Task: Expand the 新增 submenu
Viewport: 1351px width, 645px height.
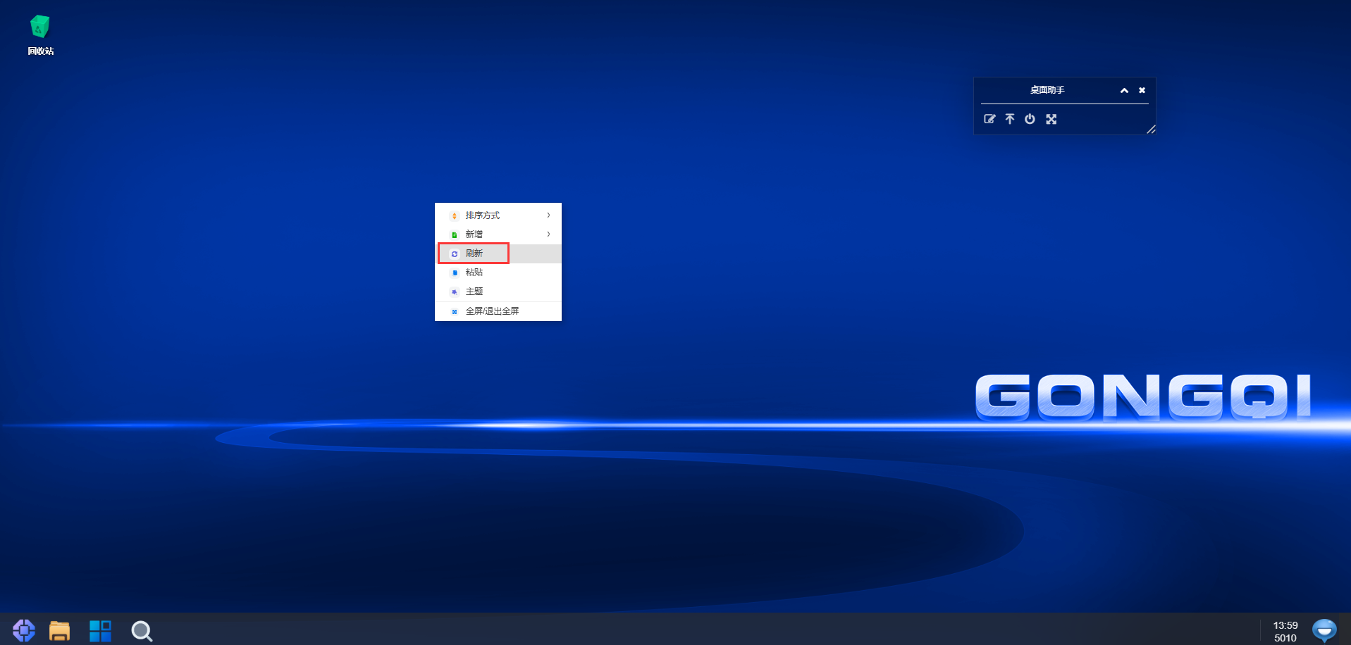Action: pyautogui.click(x=498, y=234)
